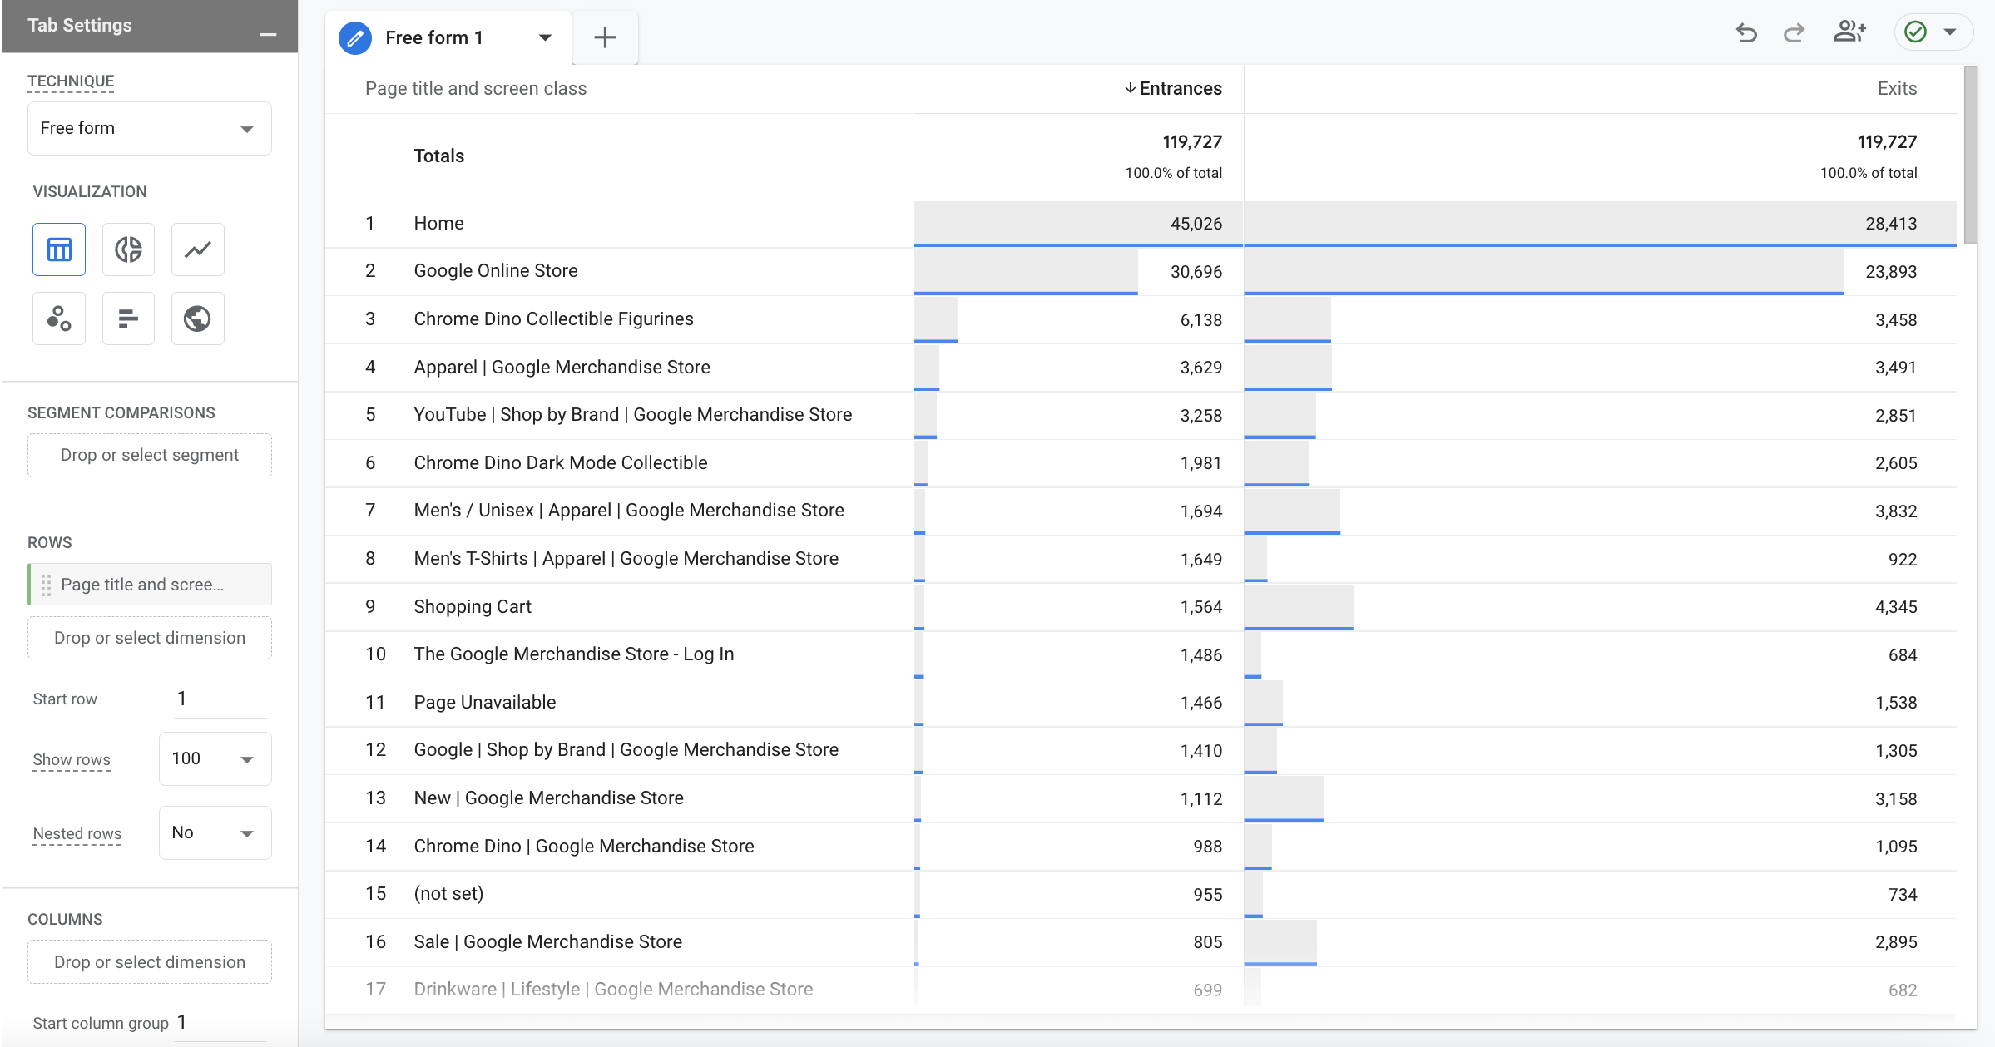Click the redo arrow icon
The width and height of the screenshot is (1995, 1047).
pos(1794,33)
